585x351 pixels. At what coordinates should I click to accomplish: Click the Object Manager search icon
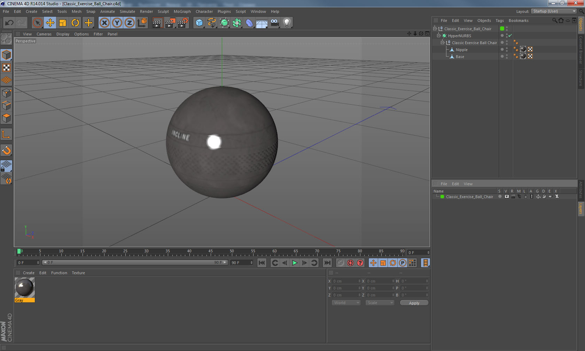(x=554, y=21)
